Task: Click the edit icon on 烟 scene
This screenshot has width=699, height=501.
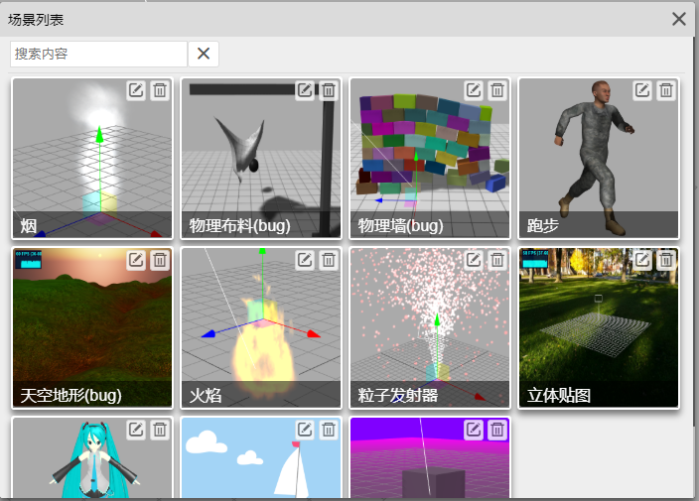Action: [x=136, y=90]
